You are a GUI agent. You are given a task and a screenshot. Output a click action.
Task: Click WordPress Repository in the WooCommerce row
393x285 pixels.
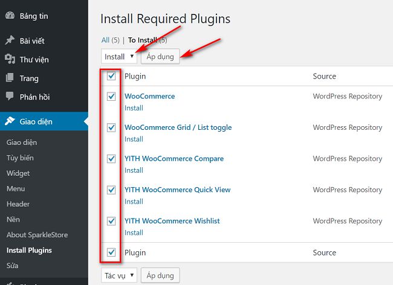(x=348, y=97)
